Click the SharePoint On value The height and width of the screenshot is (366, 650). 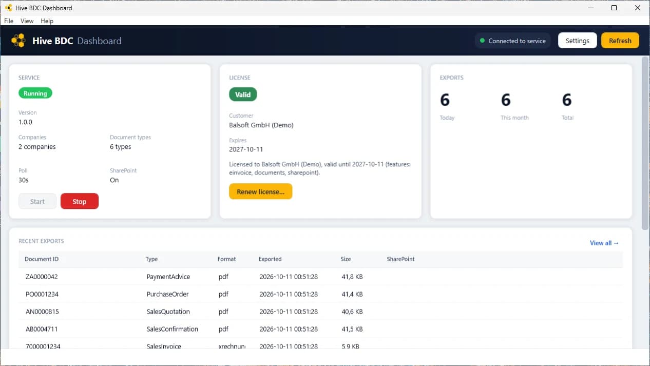tap(114, 180)
